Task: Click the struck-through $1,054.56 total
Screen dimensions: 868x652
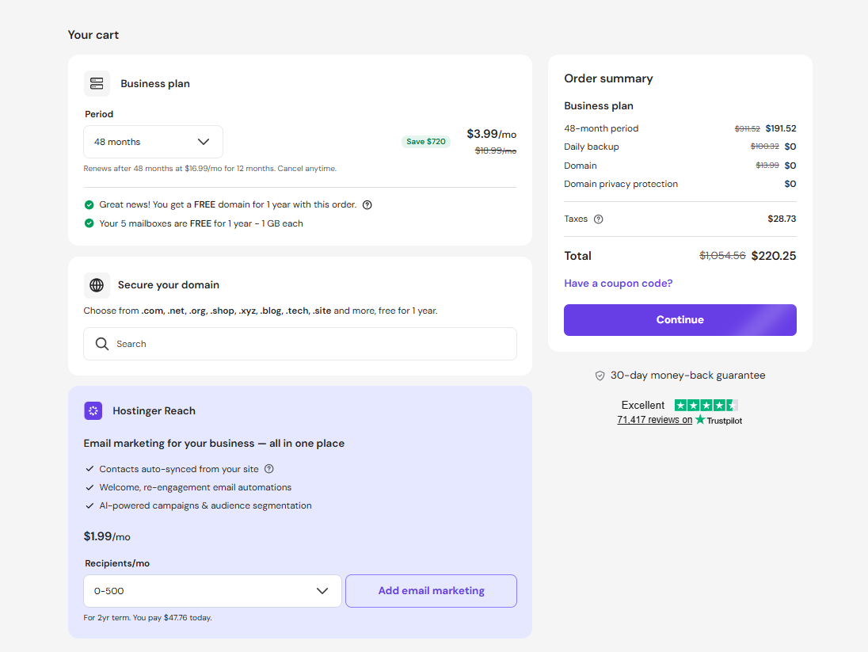Action: [722, 256]
